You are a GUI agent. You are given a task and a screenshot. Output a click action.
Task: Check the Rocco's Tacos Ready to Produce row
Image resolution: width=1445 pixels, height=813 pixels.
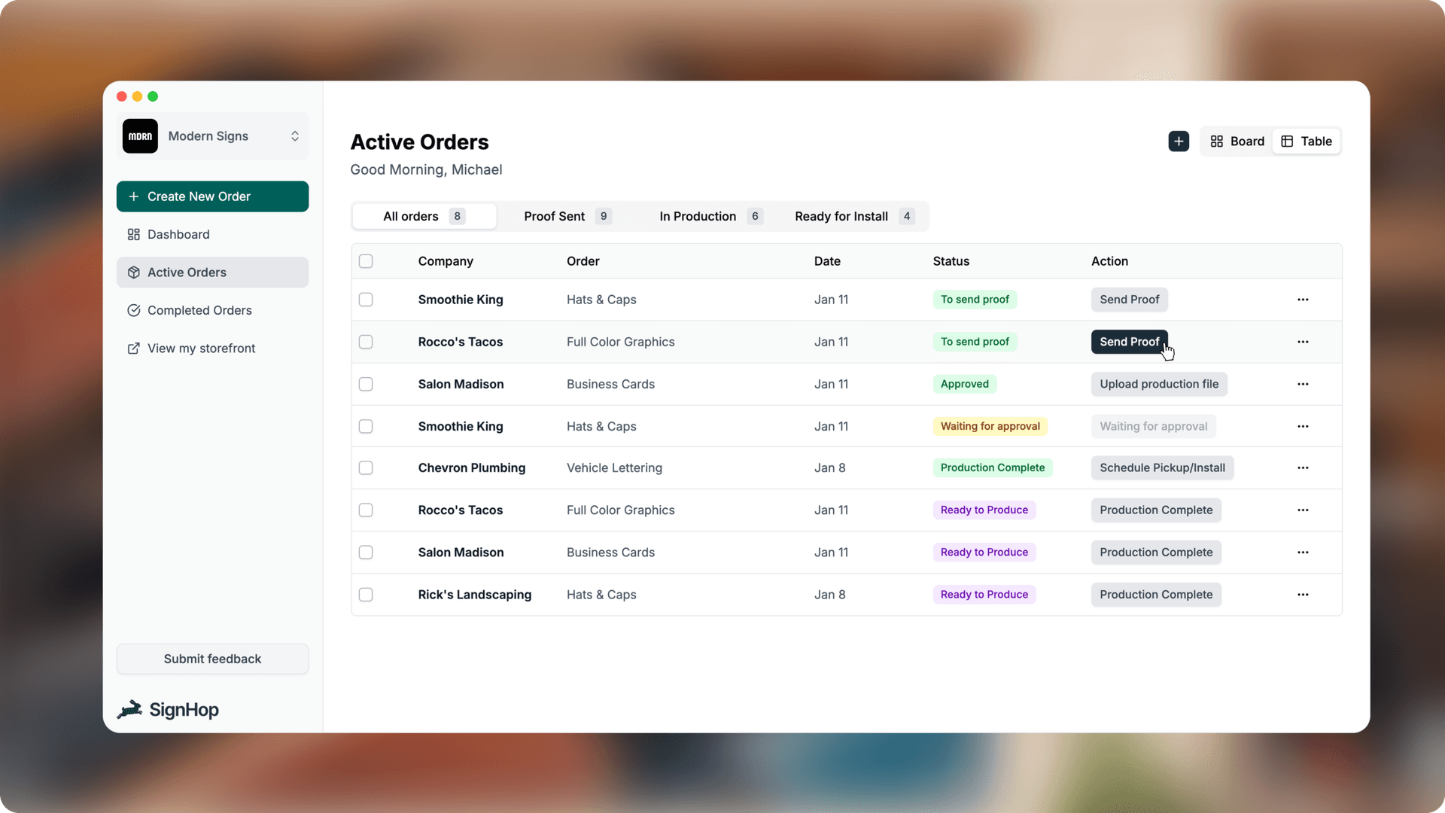coord(366,510)
